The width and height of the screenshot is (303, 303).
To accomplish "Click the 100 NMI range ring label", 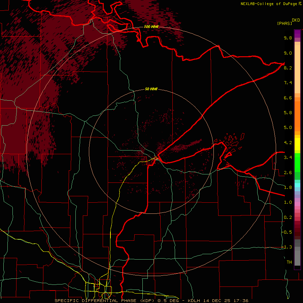I will coord(151,27).
